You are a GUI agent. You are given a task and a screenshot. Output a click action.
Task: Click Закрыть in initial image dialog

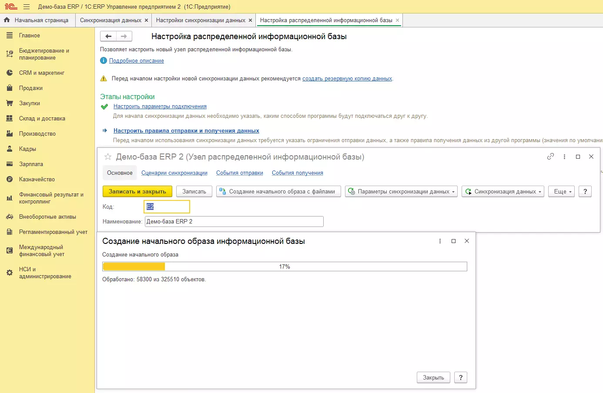pos(433,377)
